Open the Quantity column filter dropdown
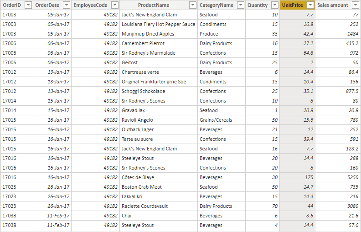Image resolution: width=361 pixels, height=232 pixels. coord(274,5)
